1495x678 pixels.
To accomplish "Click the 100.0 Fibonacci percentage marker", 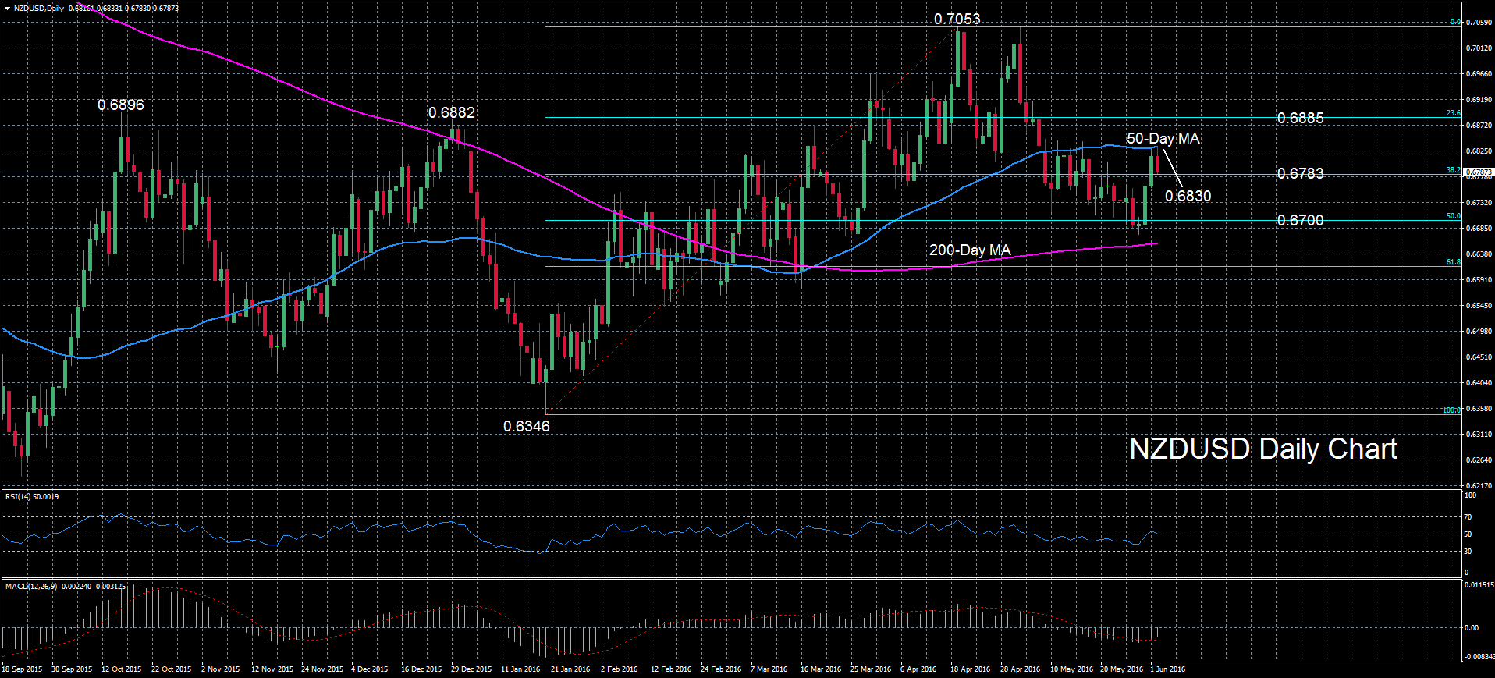I will [1451, 410].
